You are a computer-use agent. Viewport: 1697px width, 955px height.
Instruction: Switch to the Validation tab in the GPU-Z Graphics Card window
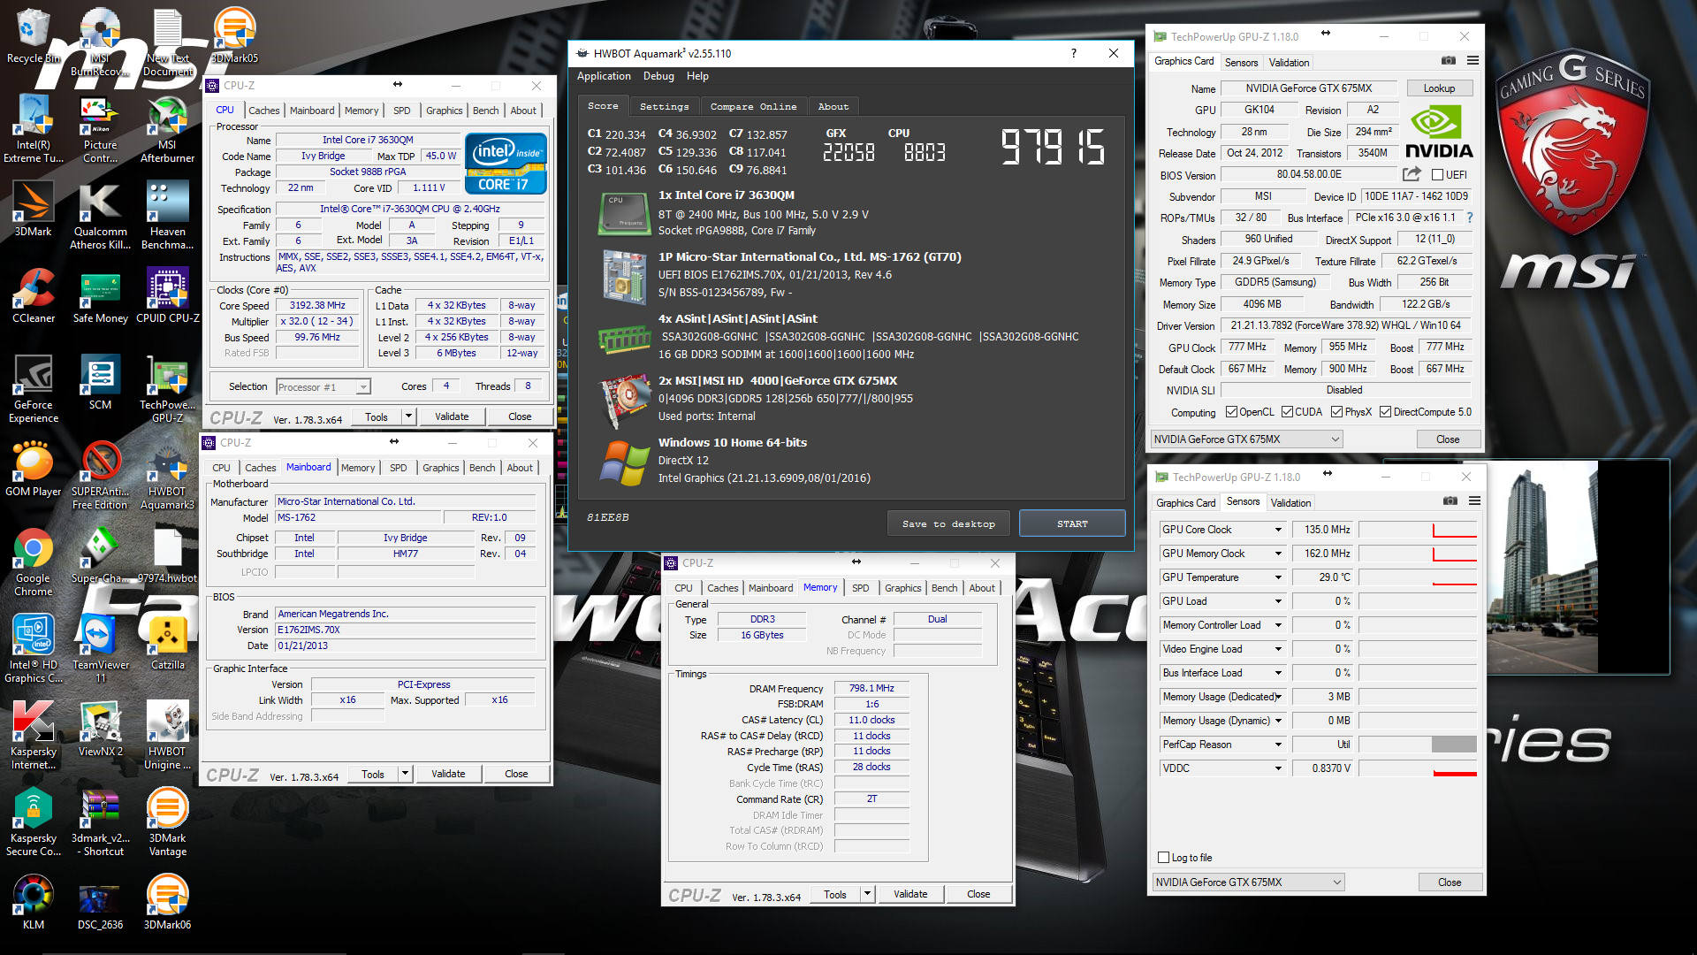click(1289, 63)
